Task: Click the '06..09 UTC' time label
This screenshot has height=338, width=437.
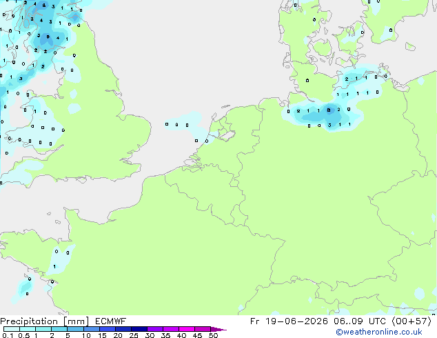Action: (360, 321)
